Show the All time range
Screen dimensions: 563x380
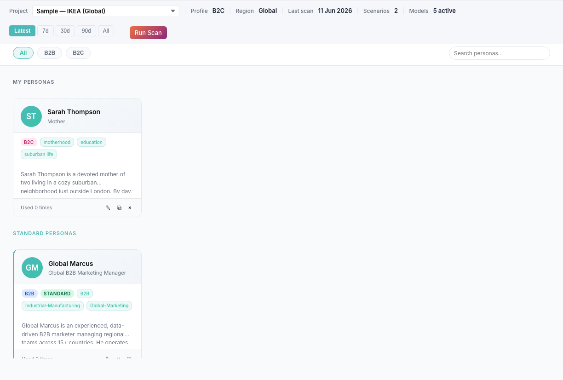point(106,31)
